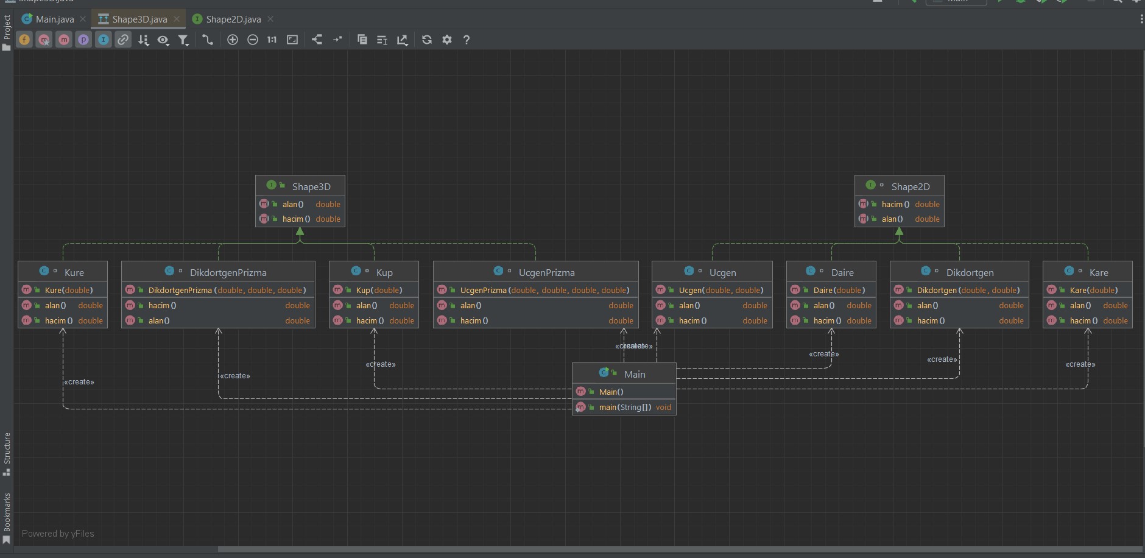This screenshot has width=1145, height=558.
Task: Close the Main.java tab
Action: [x=83, y=19]
